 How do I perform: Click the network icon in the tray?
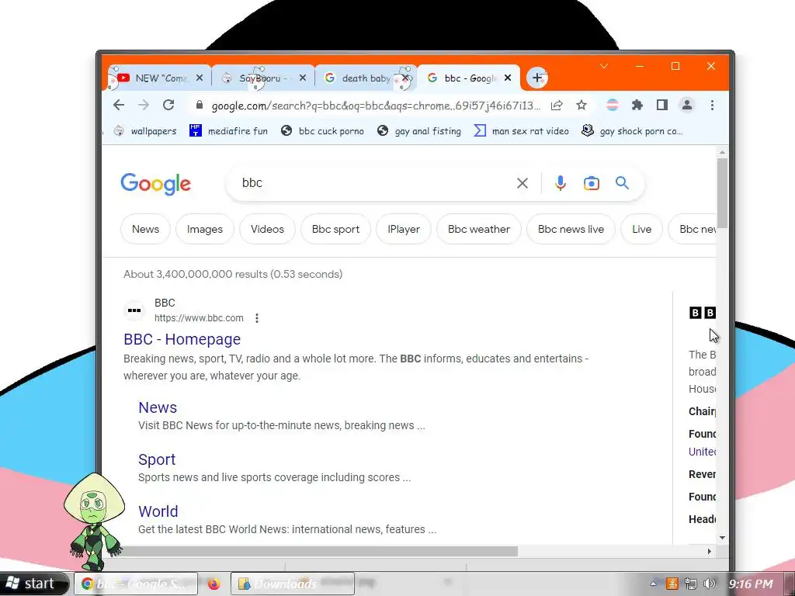click(690, 584)
